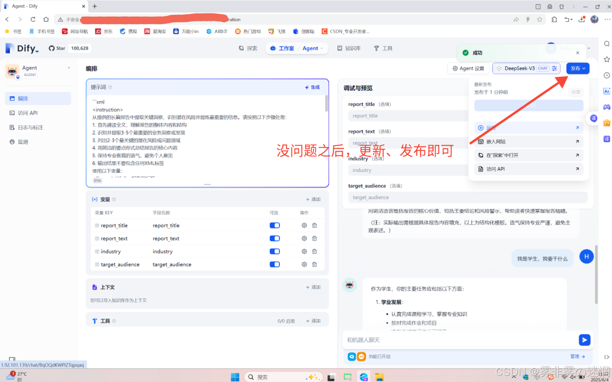The width and height of the screenshot is (612, 382).
Task: Delete the industry variable
Action: click(x=315, y=252)
